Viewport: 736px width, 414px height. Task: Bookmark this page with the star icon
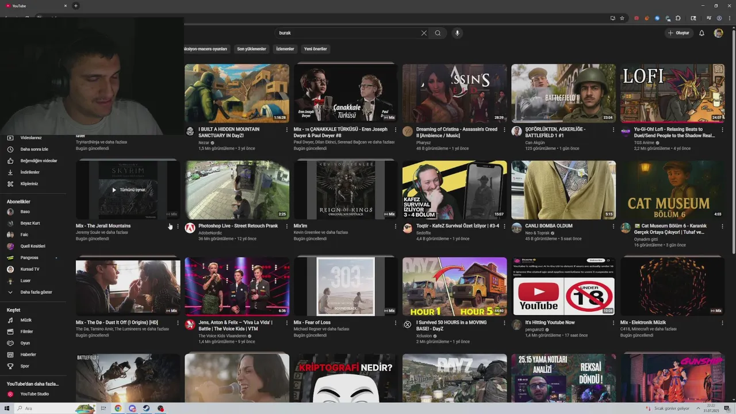pos(622,18)
